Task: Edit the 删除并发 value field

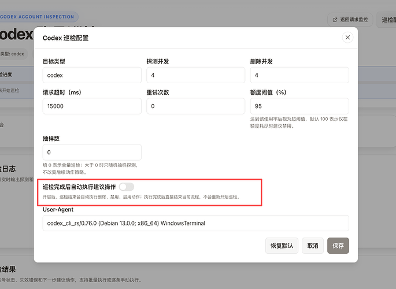Action: 299,75
